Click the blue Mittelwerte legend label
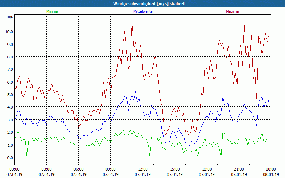The image size is (285, 178). pyautogui.click(x=143, y=11)
